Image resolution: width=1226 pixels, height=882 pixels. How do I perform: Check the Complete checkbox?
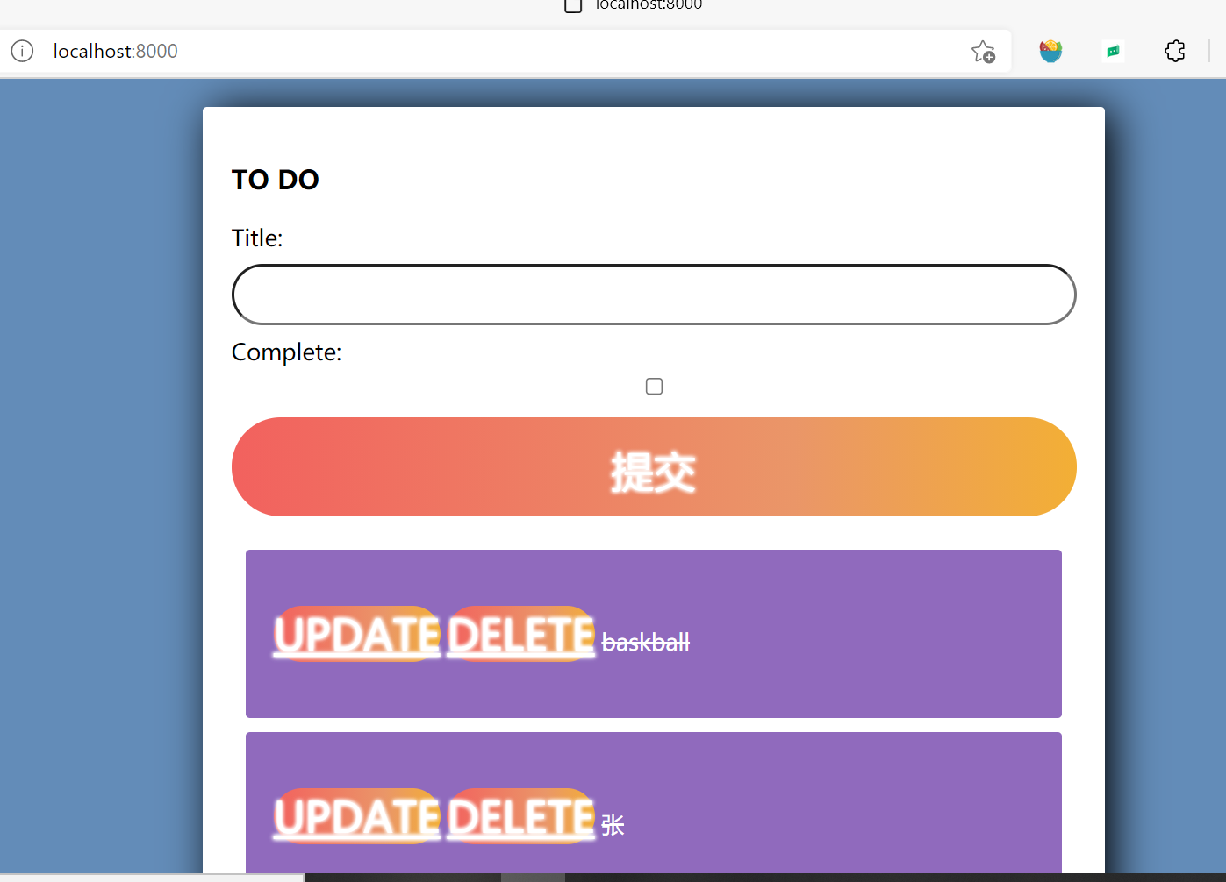click(x=654, y=387)
